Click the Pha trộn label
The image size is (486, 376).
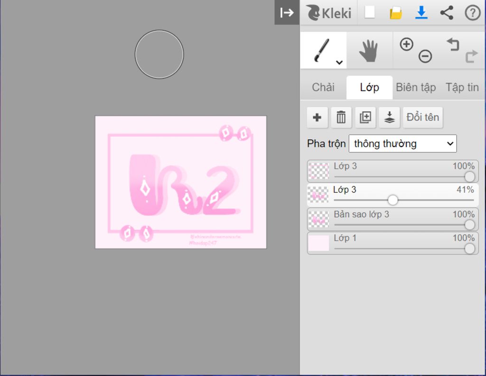326,144
